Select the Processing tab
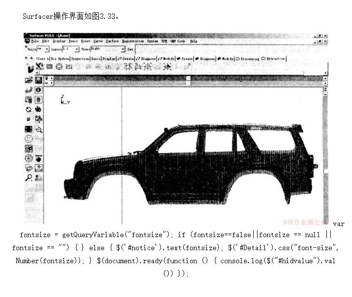 click(248, 59)
